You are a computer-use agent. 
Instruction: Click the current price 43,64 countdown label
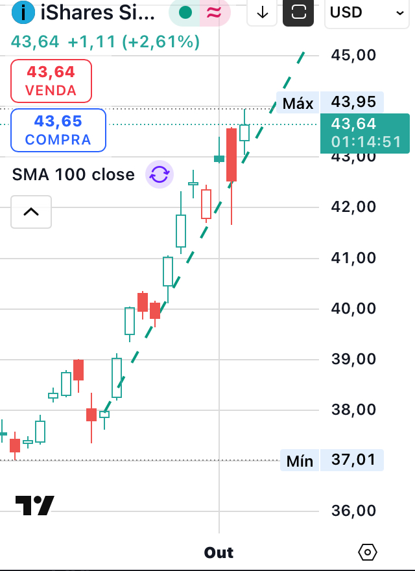pos(366,133)
